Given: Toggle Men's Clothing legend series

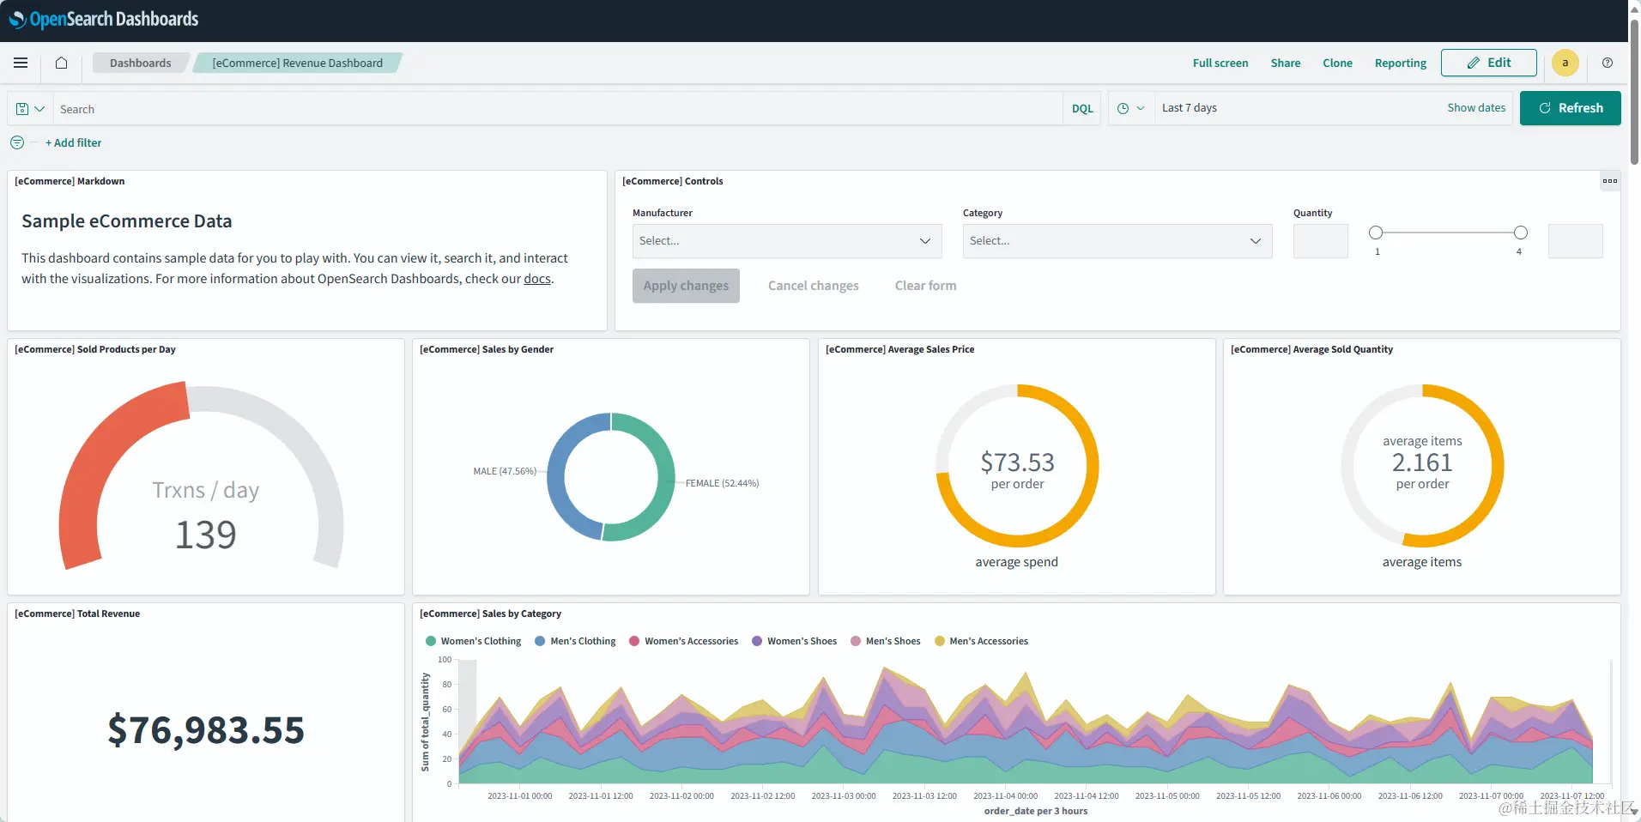Looking at the screenshot, I should click(x=575, y=641).
